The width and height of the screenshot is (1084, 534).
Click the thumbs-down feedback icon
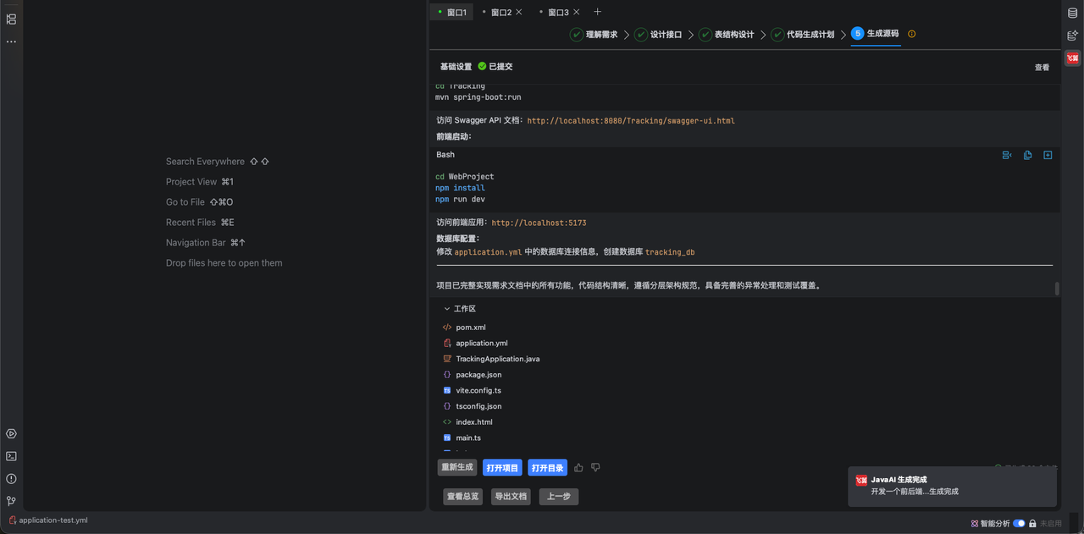(595, 467)
